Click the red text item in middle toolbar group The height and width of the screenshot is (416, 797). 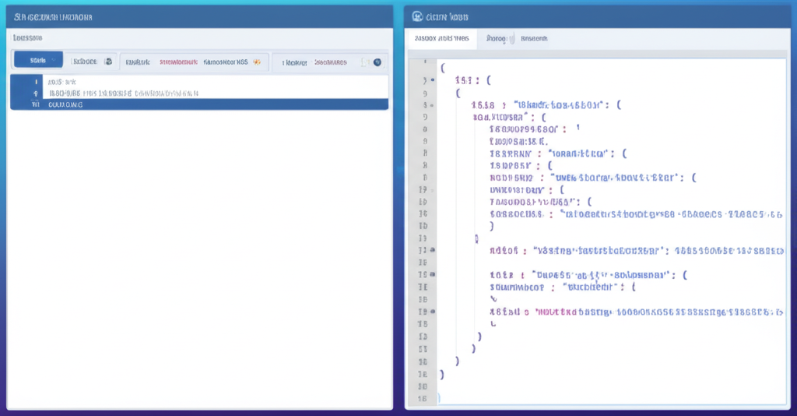click(178, 62)
